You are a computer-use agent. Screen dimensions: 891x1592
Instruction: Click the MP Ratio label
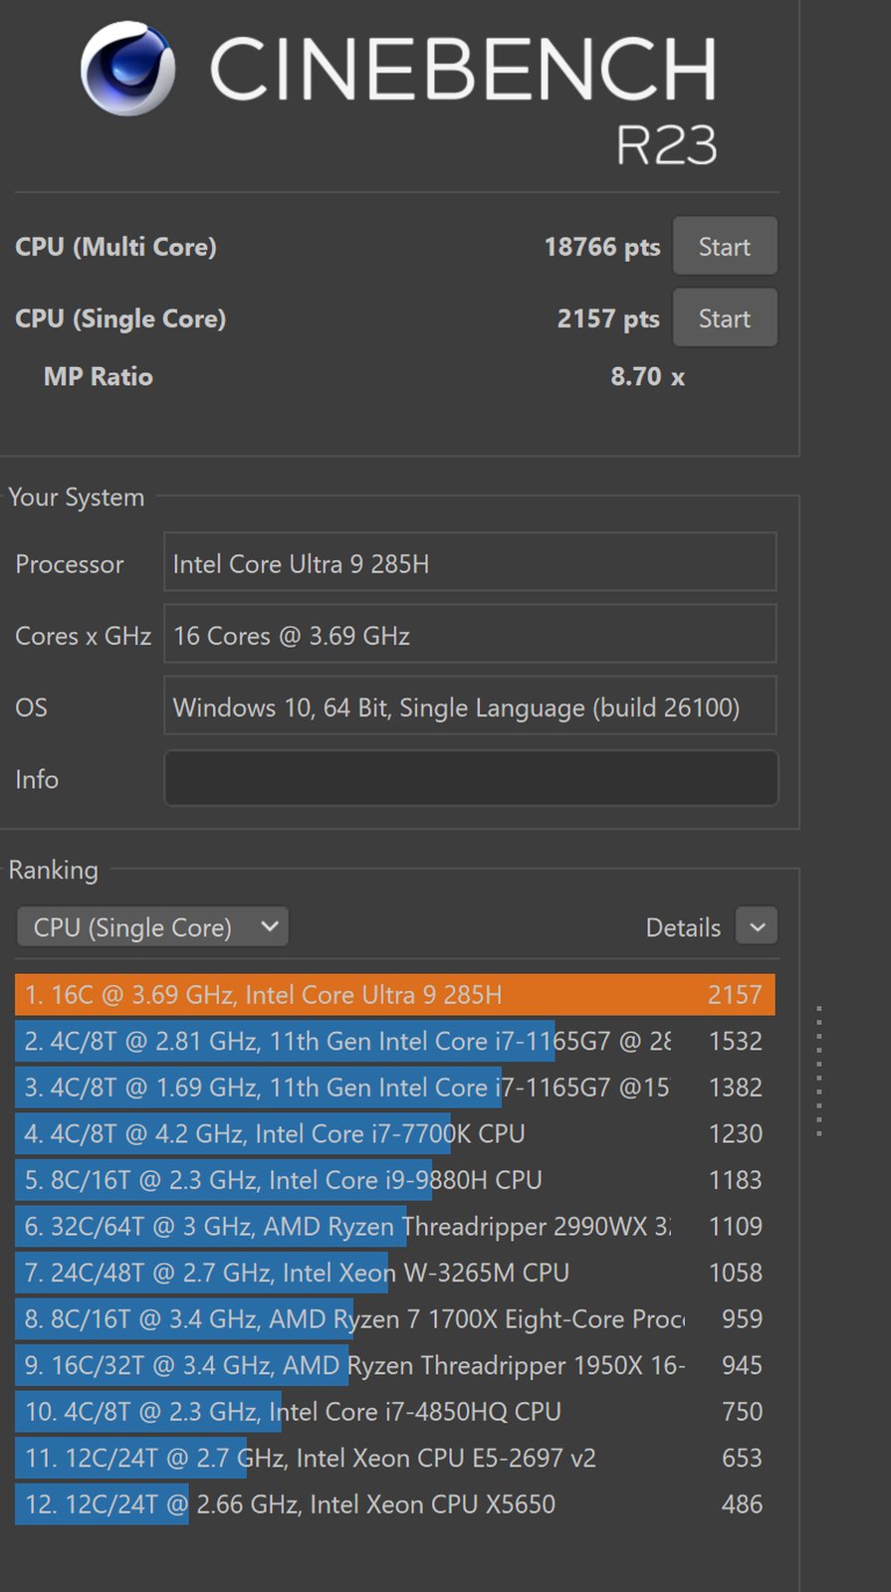pos(99,376)
